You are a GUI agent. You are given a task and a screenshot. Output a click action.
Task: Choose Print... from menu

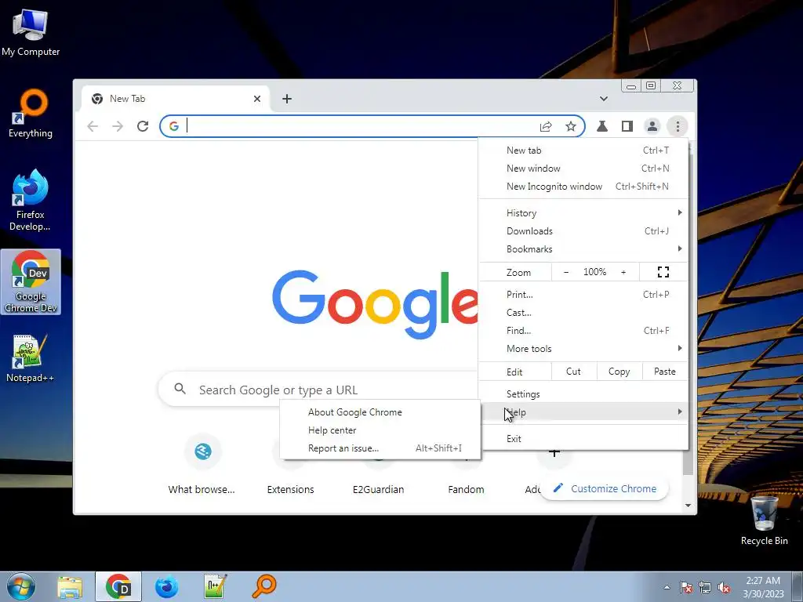coord(583,295)
